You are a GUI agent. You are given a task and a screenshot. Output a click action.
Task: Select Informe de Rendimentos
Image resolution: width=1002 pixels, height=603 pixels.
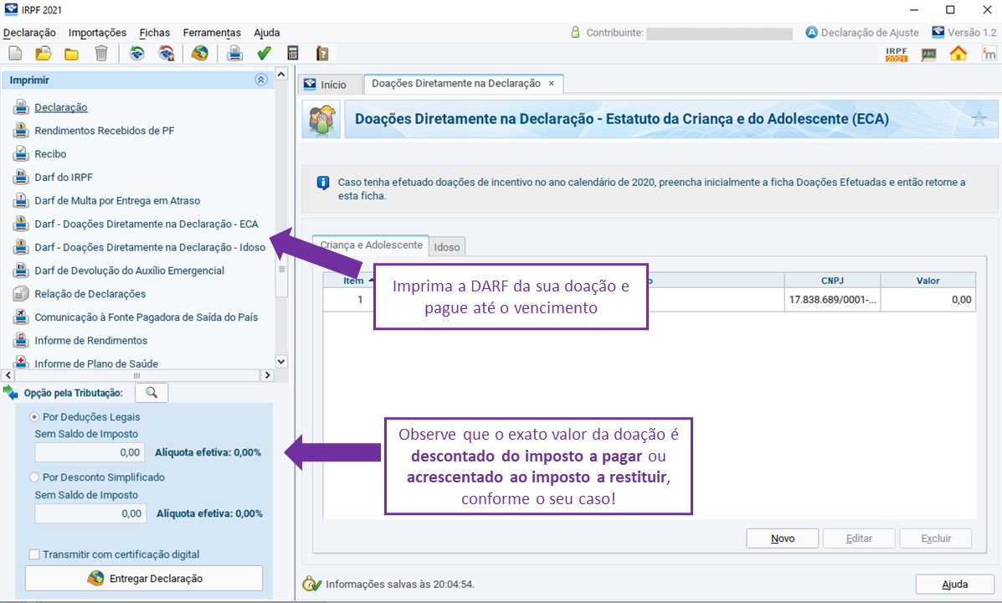coord(90,341)
